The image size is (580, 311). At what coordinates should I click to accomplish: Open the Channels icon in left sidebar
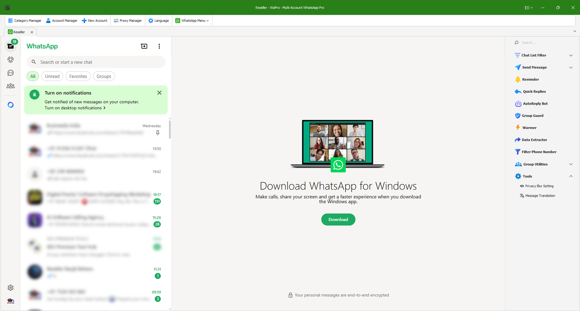pos(11,73)
